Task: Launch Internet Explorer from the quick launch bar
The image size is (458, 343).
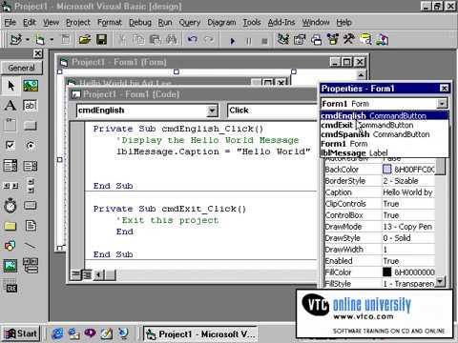Action: tap(57, 333)
